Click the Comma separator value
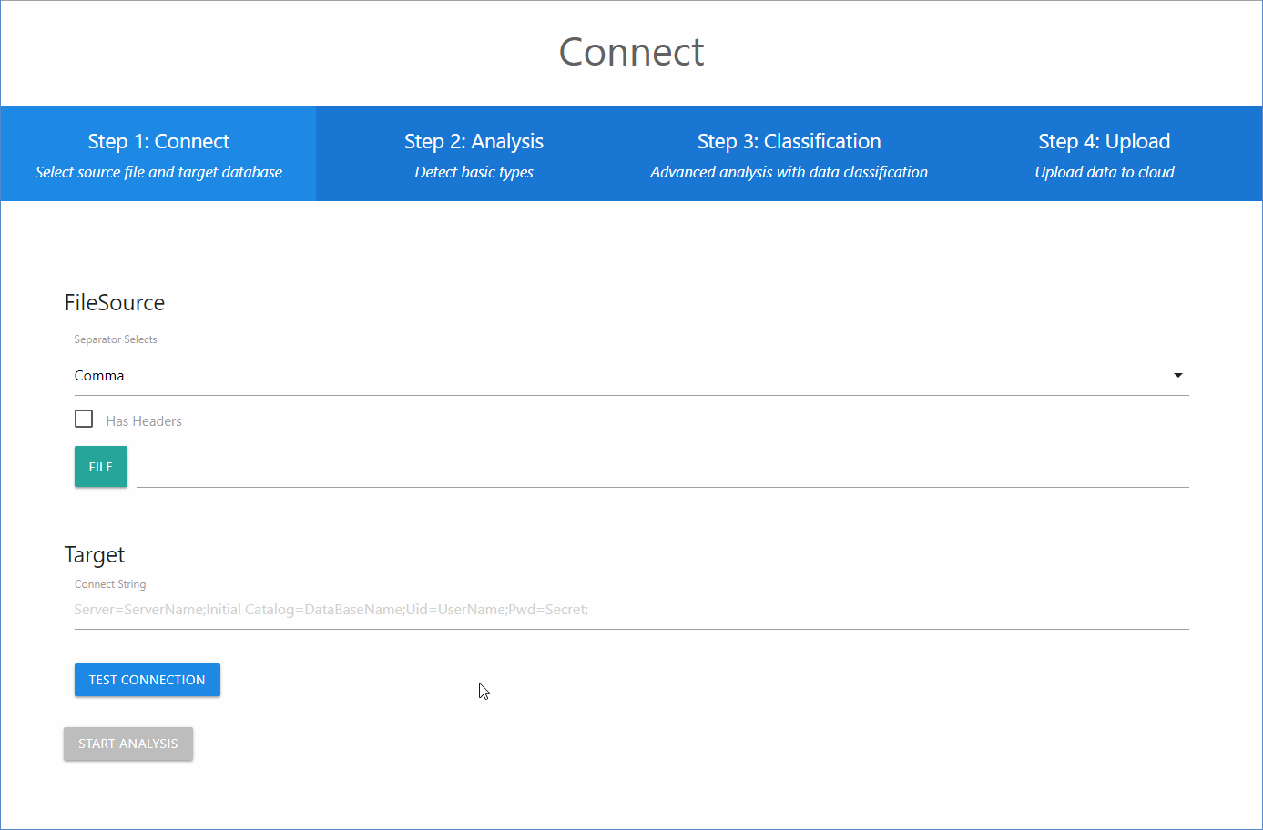 click(99, 376)
